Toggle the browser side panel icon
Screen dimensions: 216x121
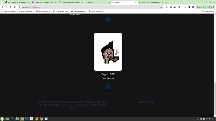pyautogui.click(x=189, y=7)
